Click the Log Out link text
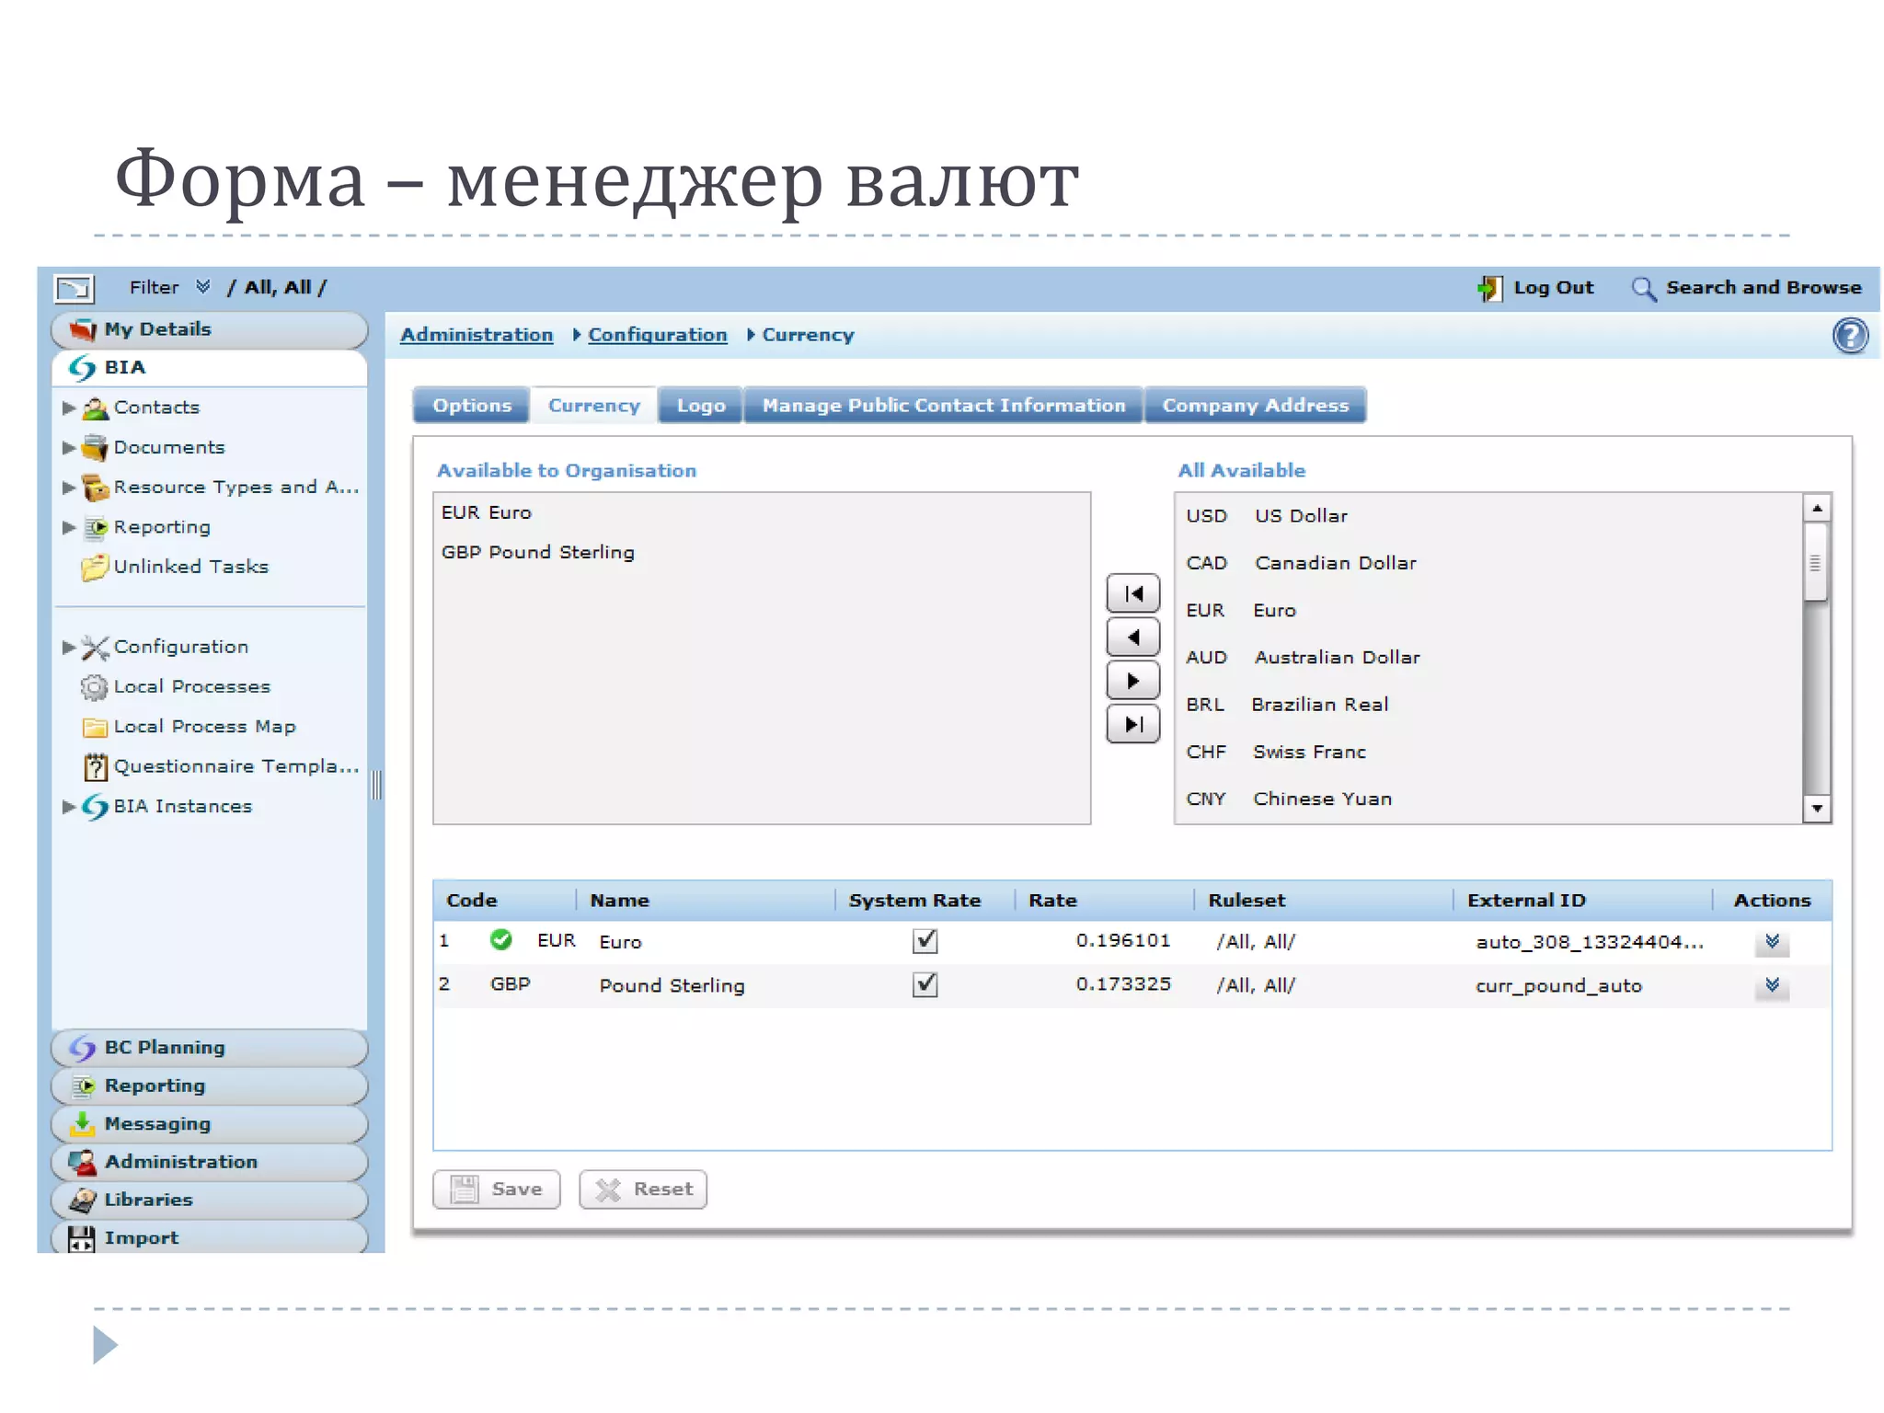 click(1554, 288)
